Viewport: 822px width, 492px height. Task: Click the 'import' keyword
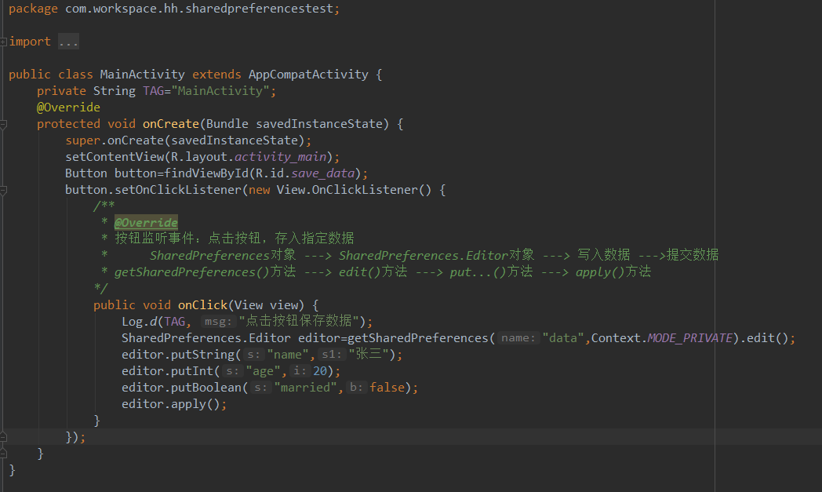pyautogui.click(x=30, y=42)
